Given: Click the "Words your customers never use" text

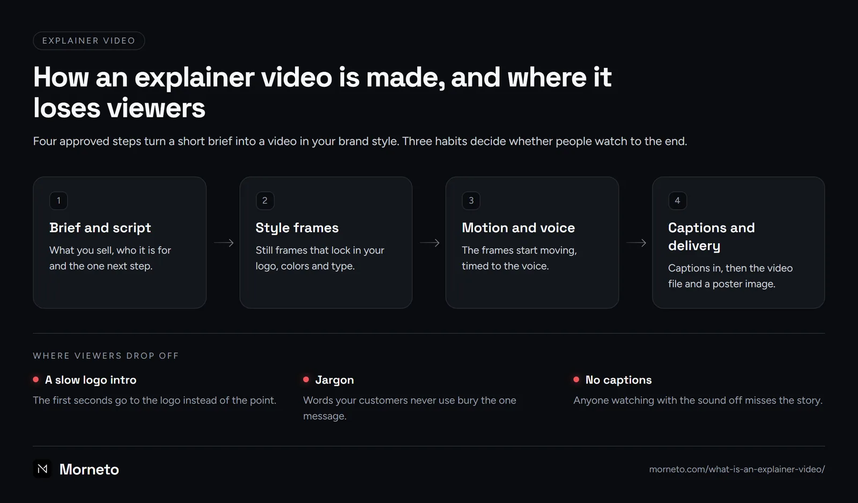Looking at the screenshot, I should tap(410, 408).
